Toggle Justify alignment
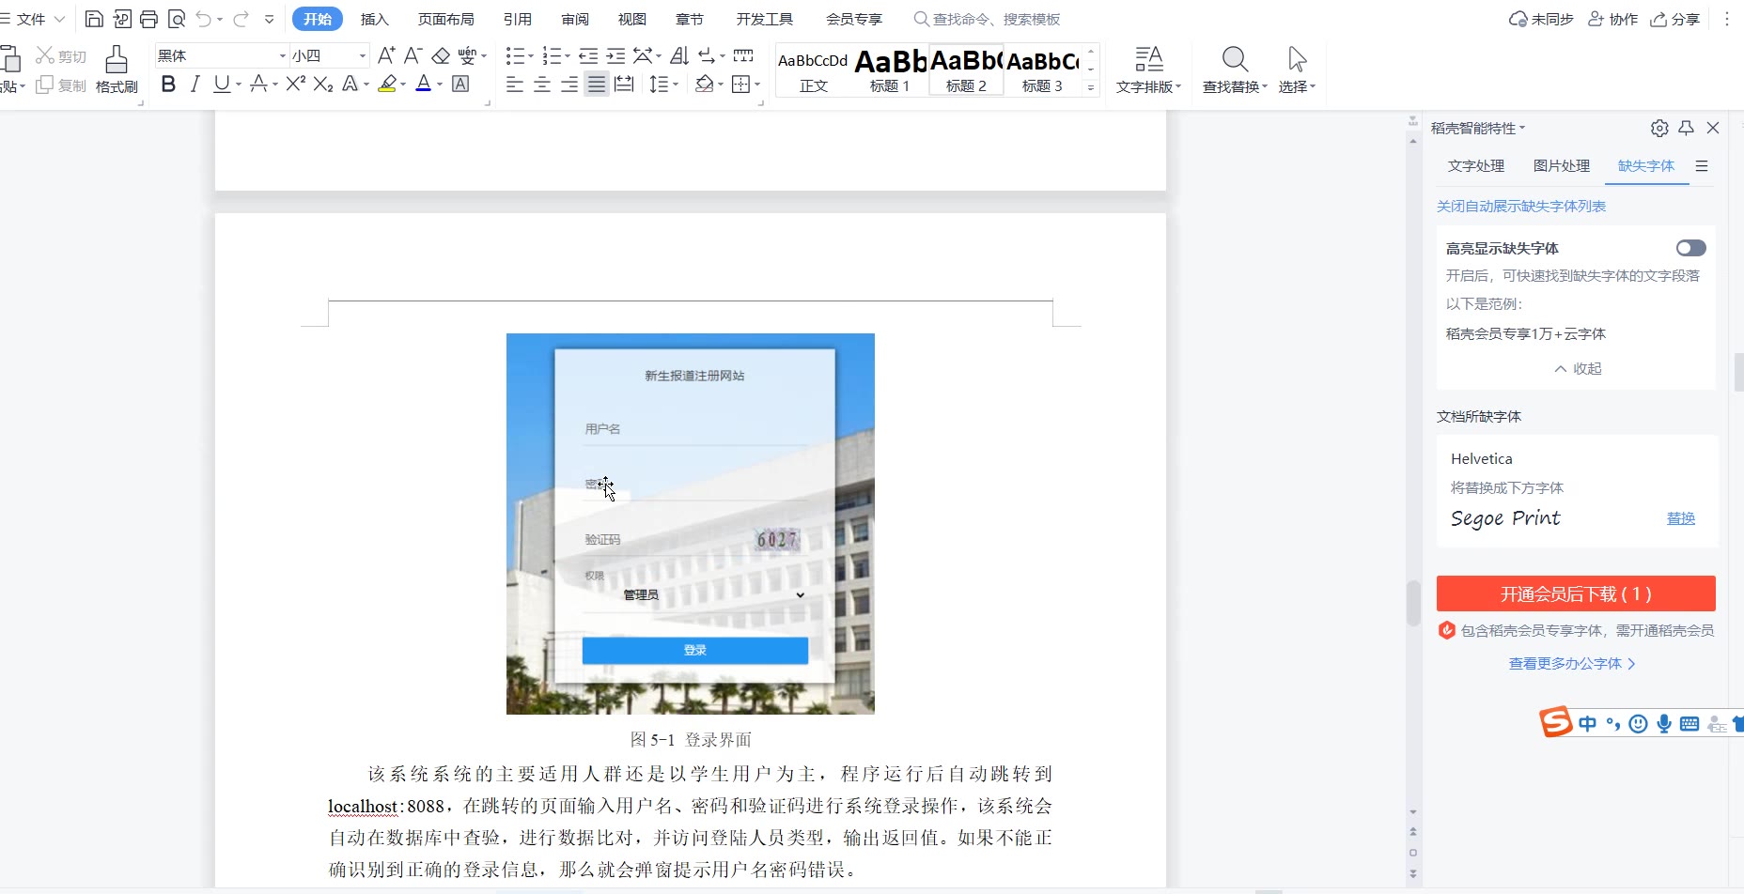Viewport: 1744px width, 894px height. (x=597, y=85)
